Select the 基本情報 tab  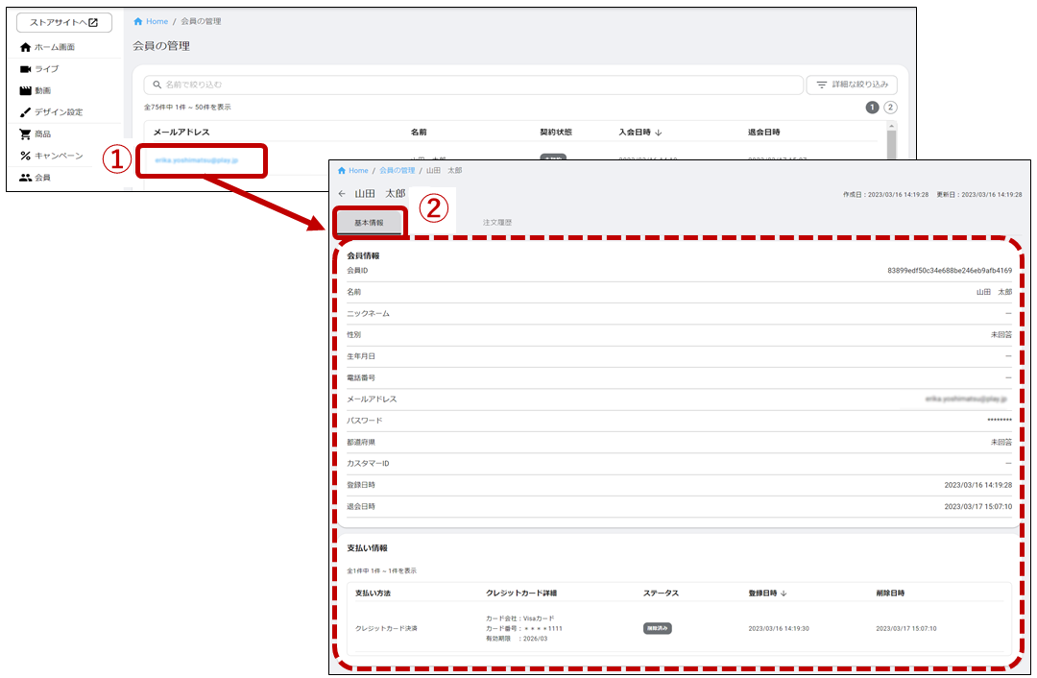point(369,223)
